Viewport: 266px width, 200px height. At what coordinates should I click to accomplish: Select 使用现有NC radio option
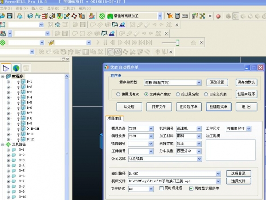[x=118, y=94]
